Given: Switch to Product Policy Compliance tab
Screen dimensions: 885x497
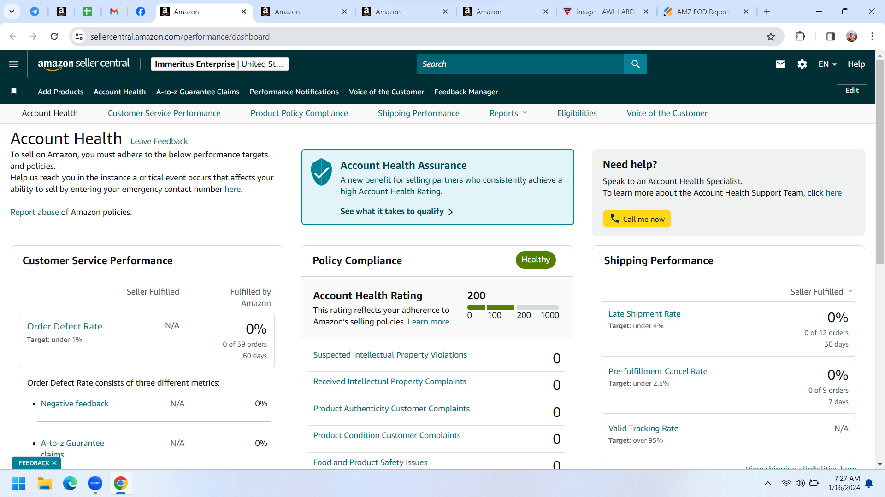Looking at the screenshot, I should pos(299,113).
